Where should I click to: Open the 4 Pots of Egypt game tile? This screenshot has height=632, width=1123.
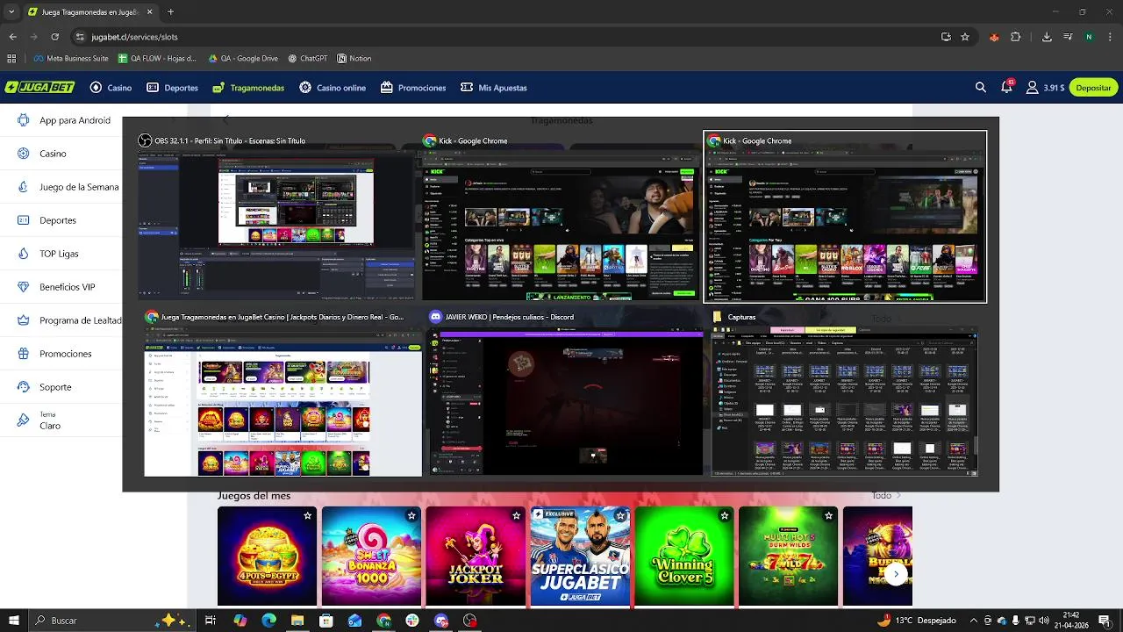(x=267, y=557)
